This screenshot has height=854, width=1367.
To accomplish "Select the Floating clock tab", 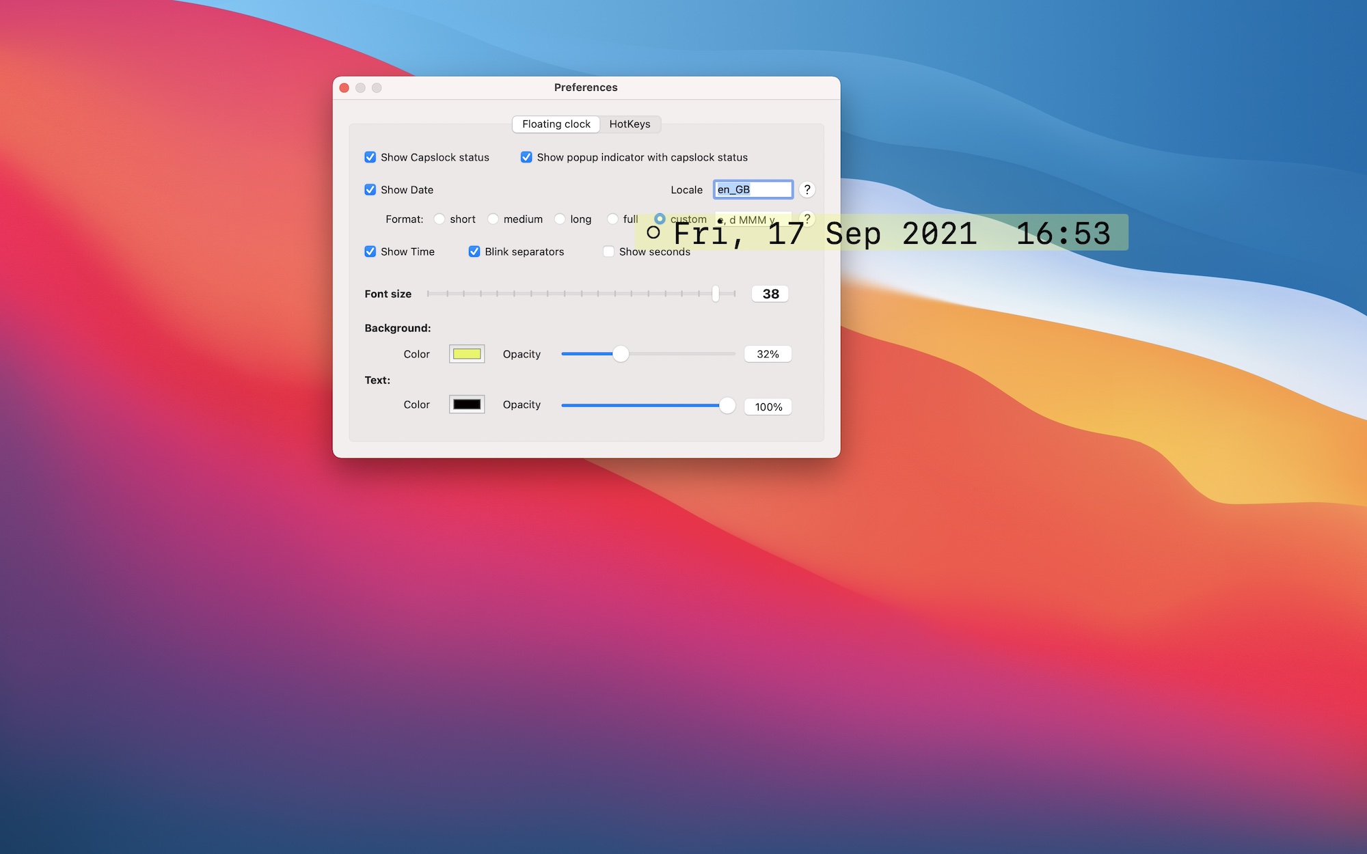I will 556,124.
